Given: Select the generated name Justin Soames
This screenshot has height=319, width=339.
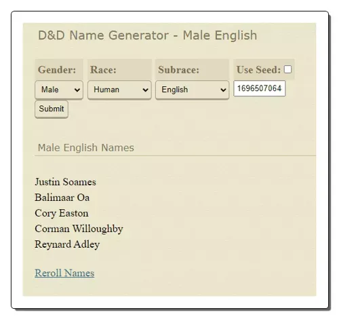Looking at the screenshot, I should pyautogui.click(x=65, y=182).
